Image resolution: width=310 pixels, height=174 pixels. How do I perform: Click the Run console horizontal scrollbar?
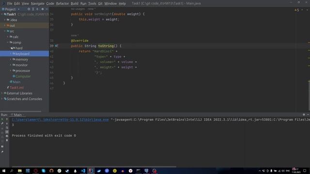(94, 167)
